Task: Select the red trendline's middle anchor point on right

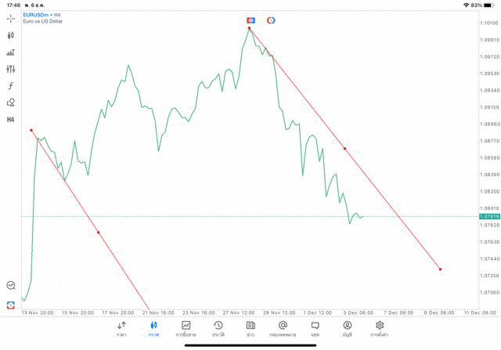Action: pos(344,148)
